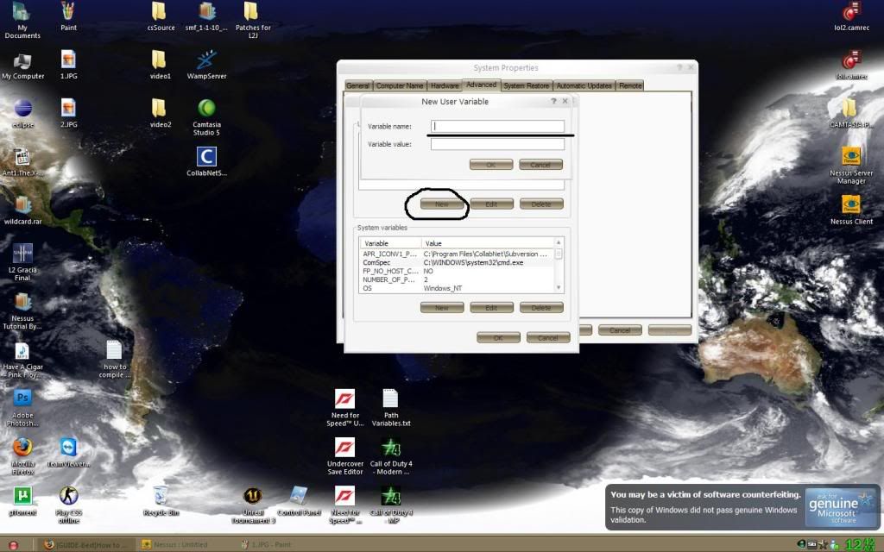Switch to the Hardware tab
Viewport: 884px width, 552px height.
tap(445, 85)
